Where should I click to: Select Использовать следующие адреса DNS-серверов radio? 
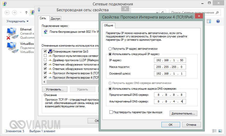(x=110, y=89)
